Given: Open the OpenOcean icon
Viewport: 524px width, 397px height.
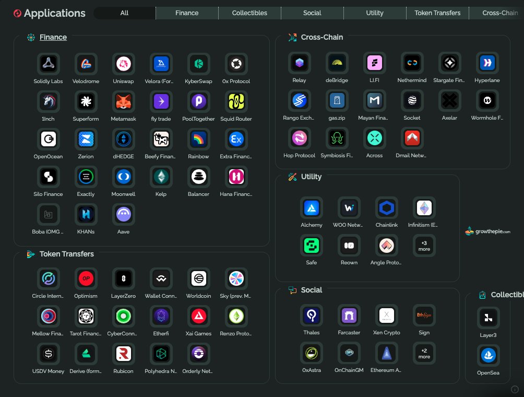Looking at the screenshot, I should (48, 139).
